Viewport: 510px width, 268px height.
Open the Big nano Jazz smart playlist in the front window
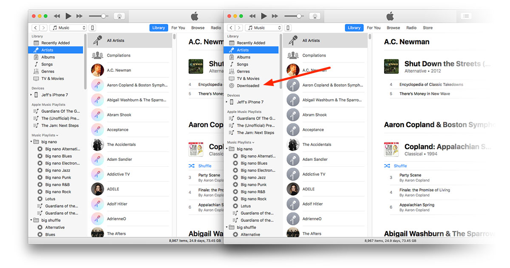(253, 177)
